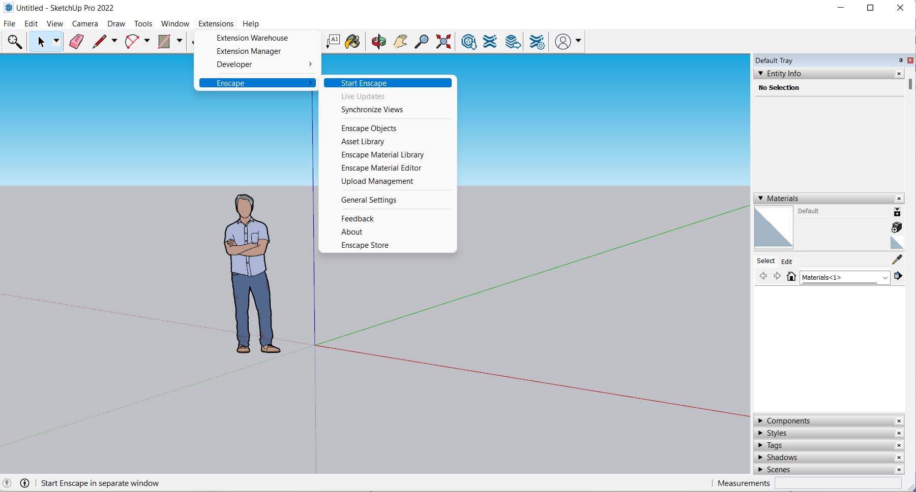
Task: Switch to materials Select tab
Action: pos(765,261)
